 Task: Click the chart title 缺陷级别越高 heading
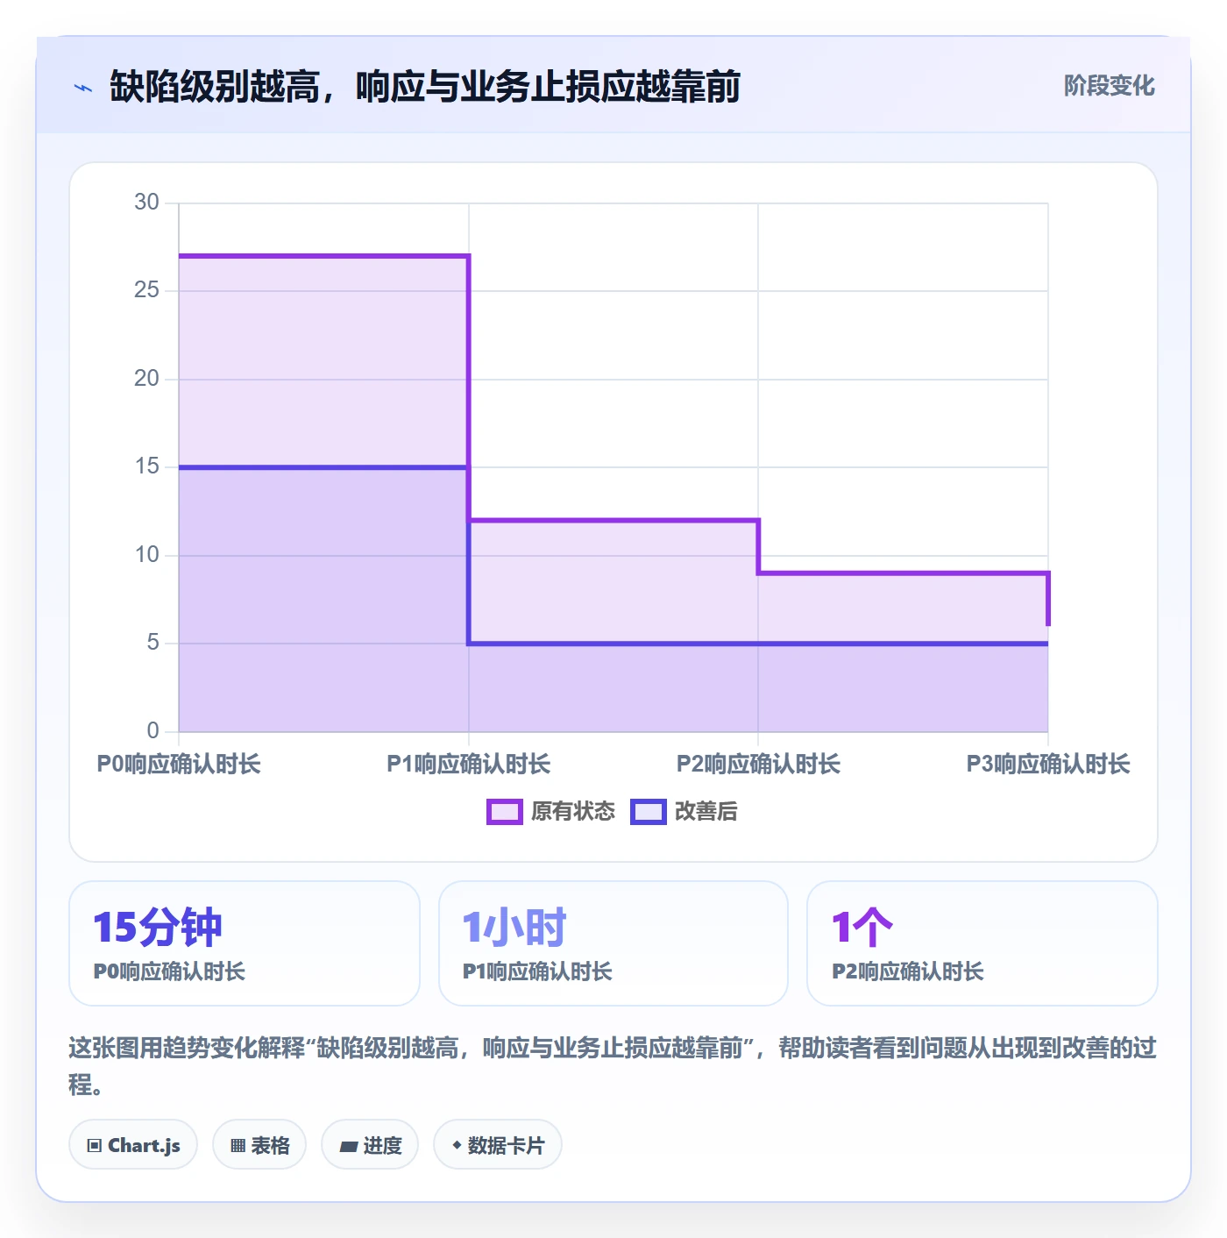425,87
